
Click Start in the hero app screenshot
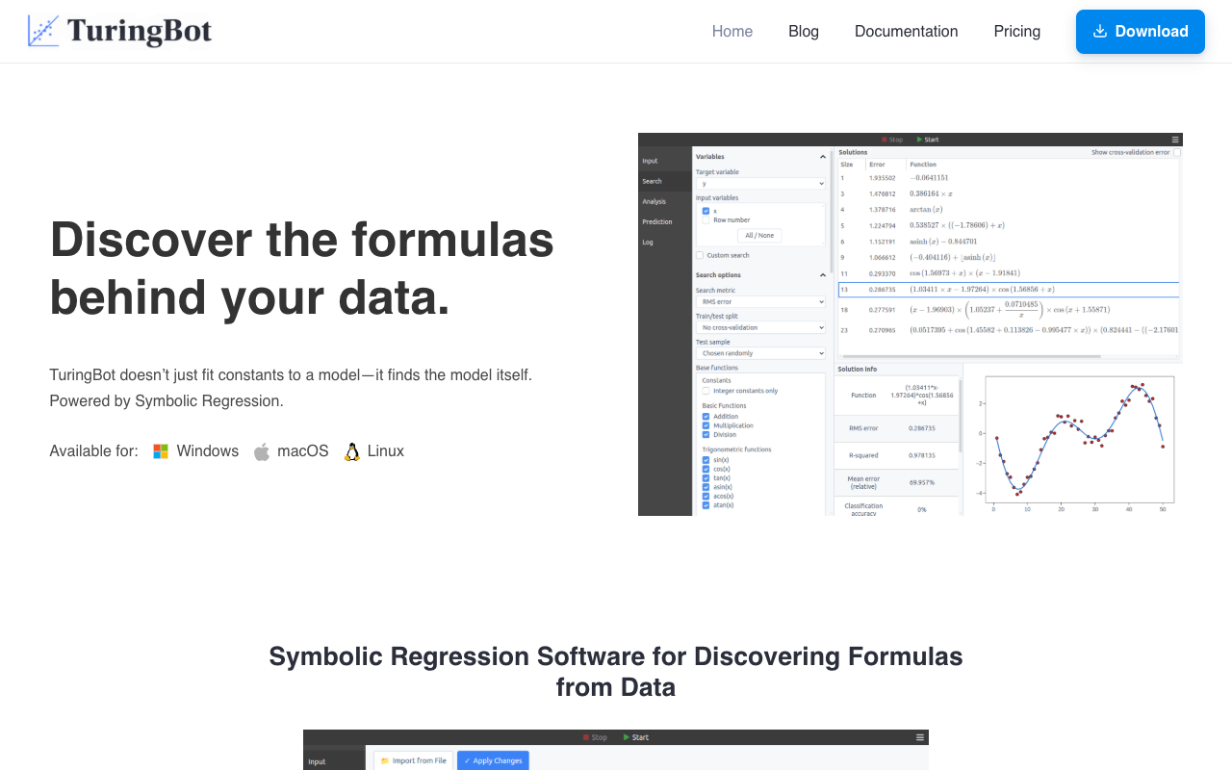928,140
